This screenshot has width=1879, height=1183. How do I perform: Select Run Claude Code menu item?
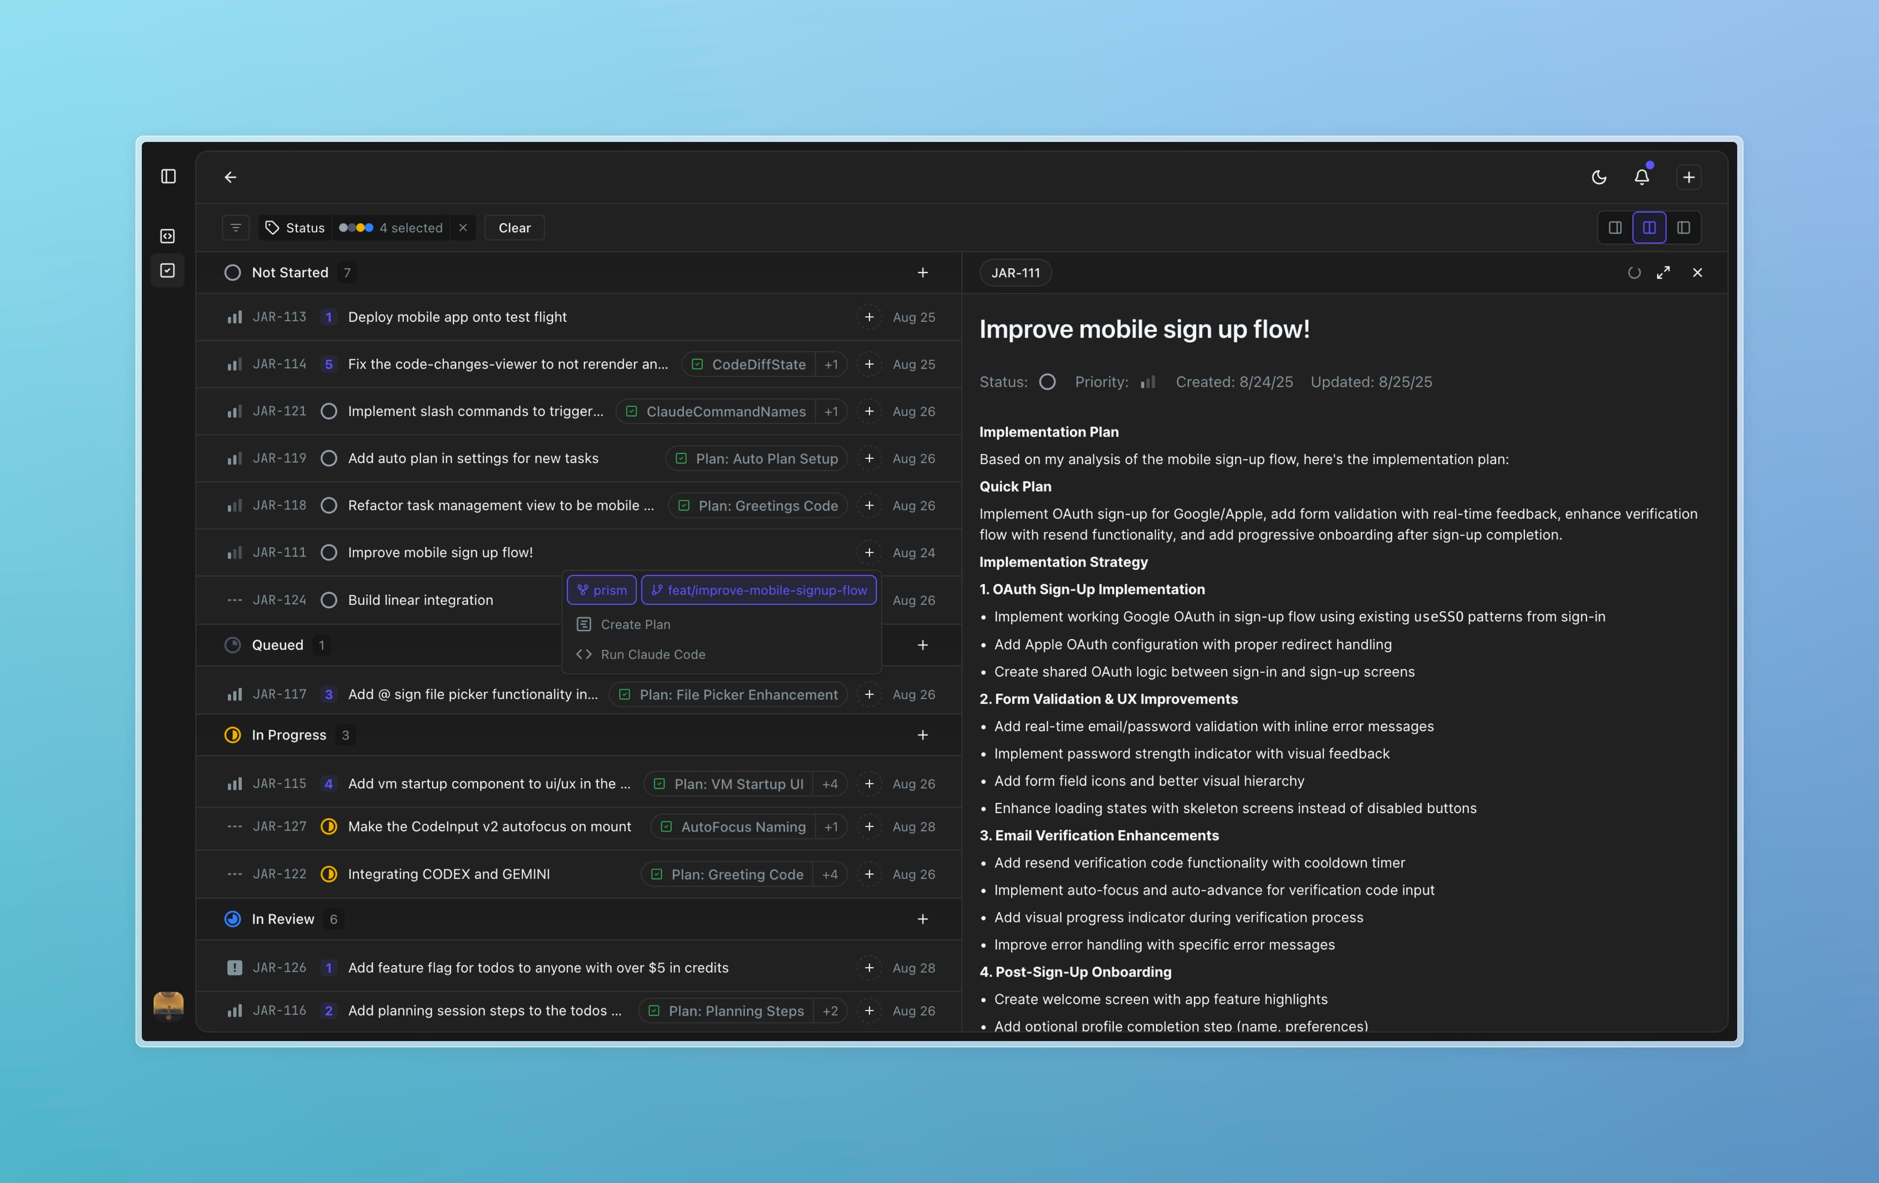652,654
